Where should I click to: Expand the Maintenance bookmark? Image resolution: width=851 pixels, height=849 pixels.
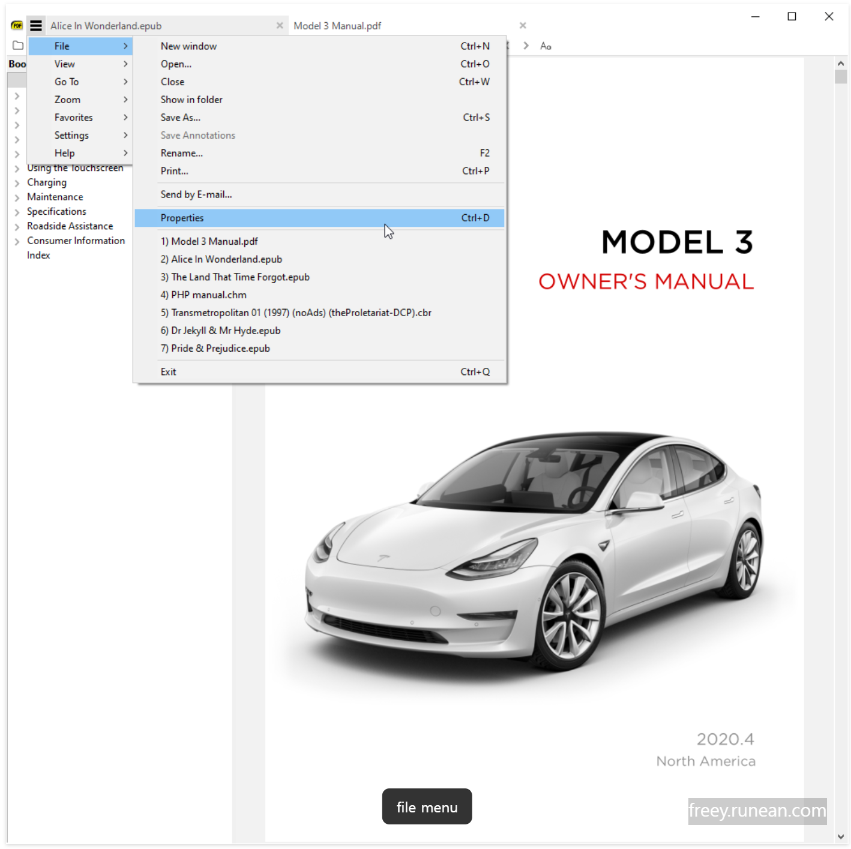point(17,197)
